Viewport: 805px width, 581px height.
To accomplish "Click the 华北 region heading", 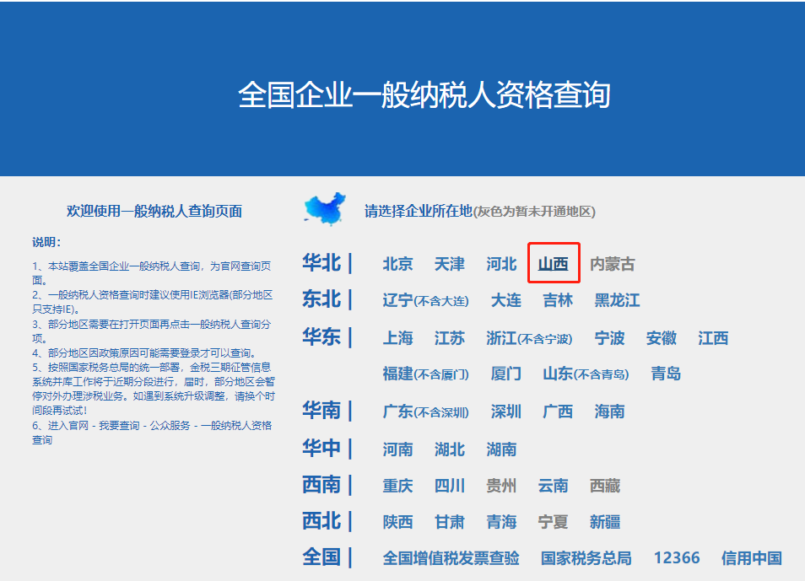I will (x=321, y=263).
